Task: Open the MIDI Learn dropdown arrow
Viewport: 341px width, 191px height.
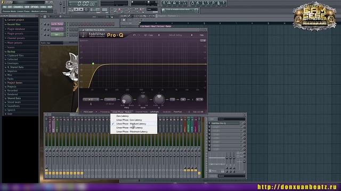Action: click(96, 112)
